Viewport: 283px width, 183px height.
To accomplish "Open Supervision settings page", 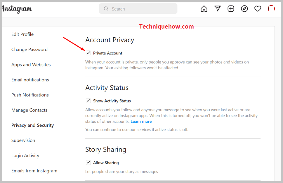I will point(23,140).
